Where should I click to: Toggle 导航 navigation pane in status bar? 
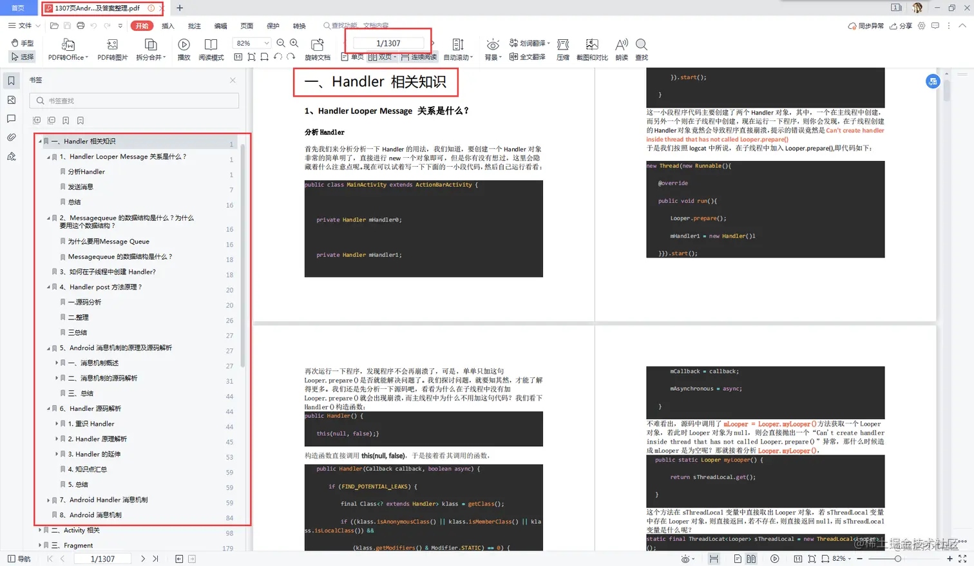(19, 559)
